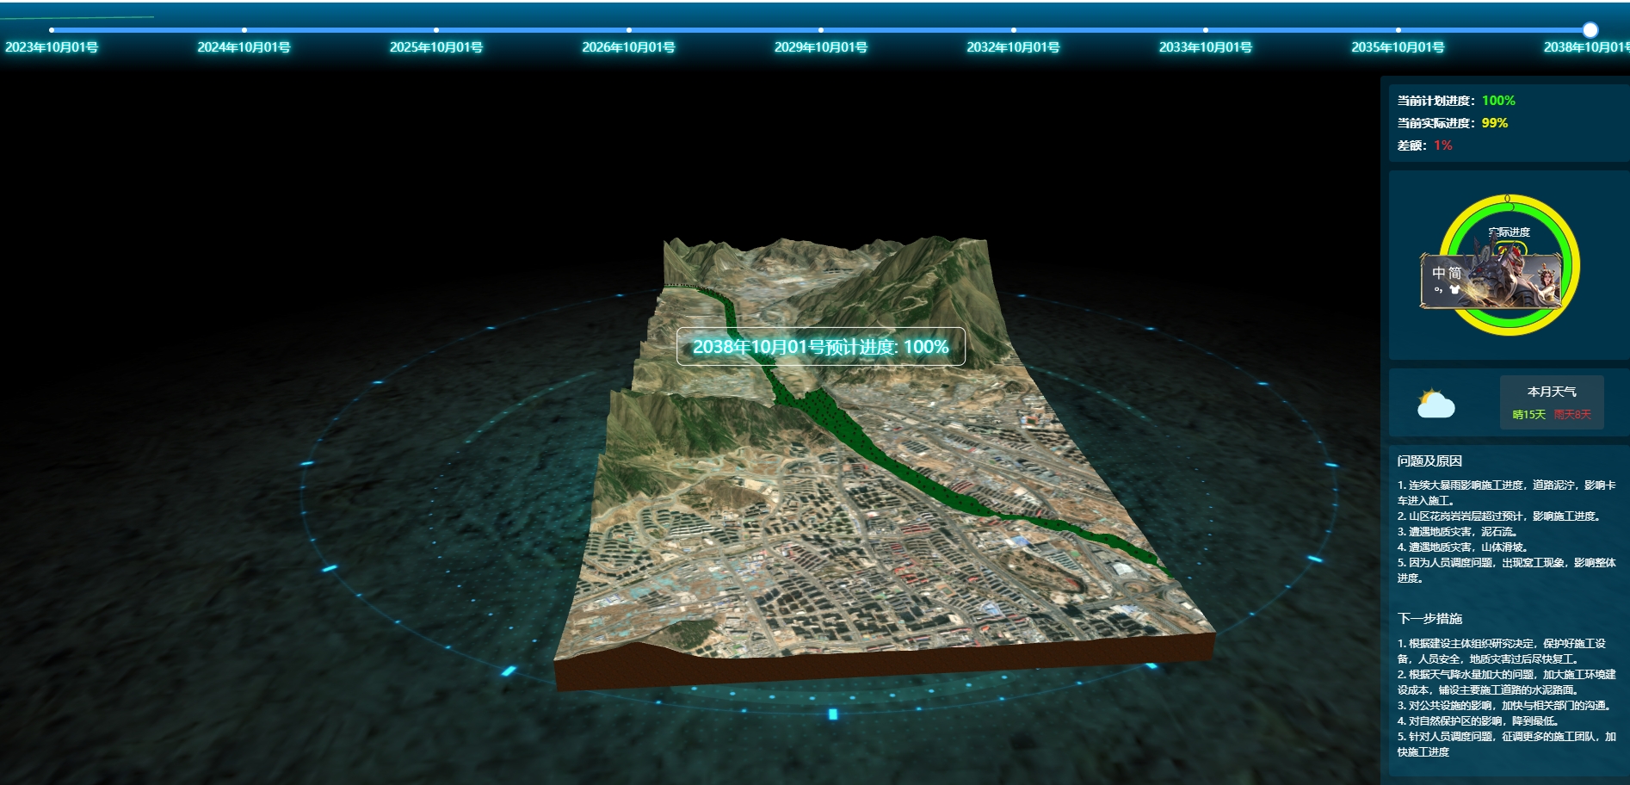
Task: Pick the 2035年10月01号 timeline point
Action: (1398, 30)
